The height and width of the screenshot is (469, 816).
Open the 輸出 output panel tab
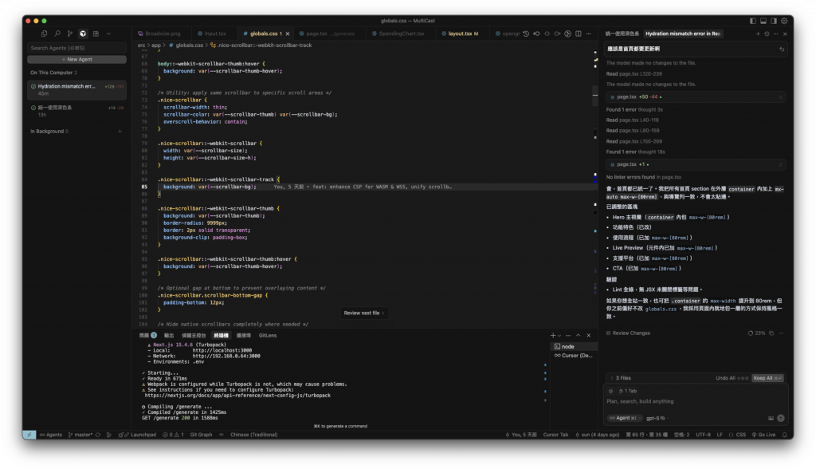tap(169, 336)
